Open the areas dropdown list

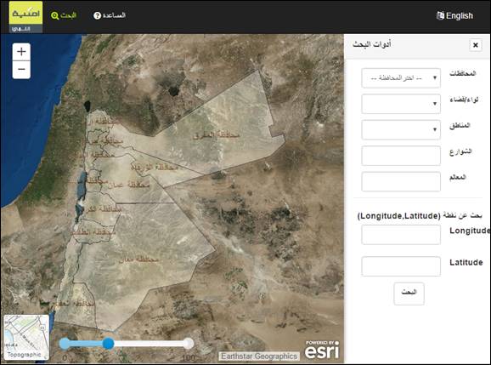(x=401, y=129)
